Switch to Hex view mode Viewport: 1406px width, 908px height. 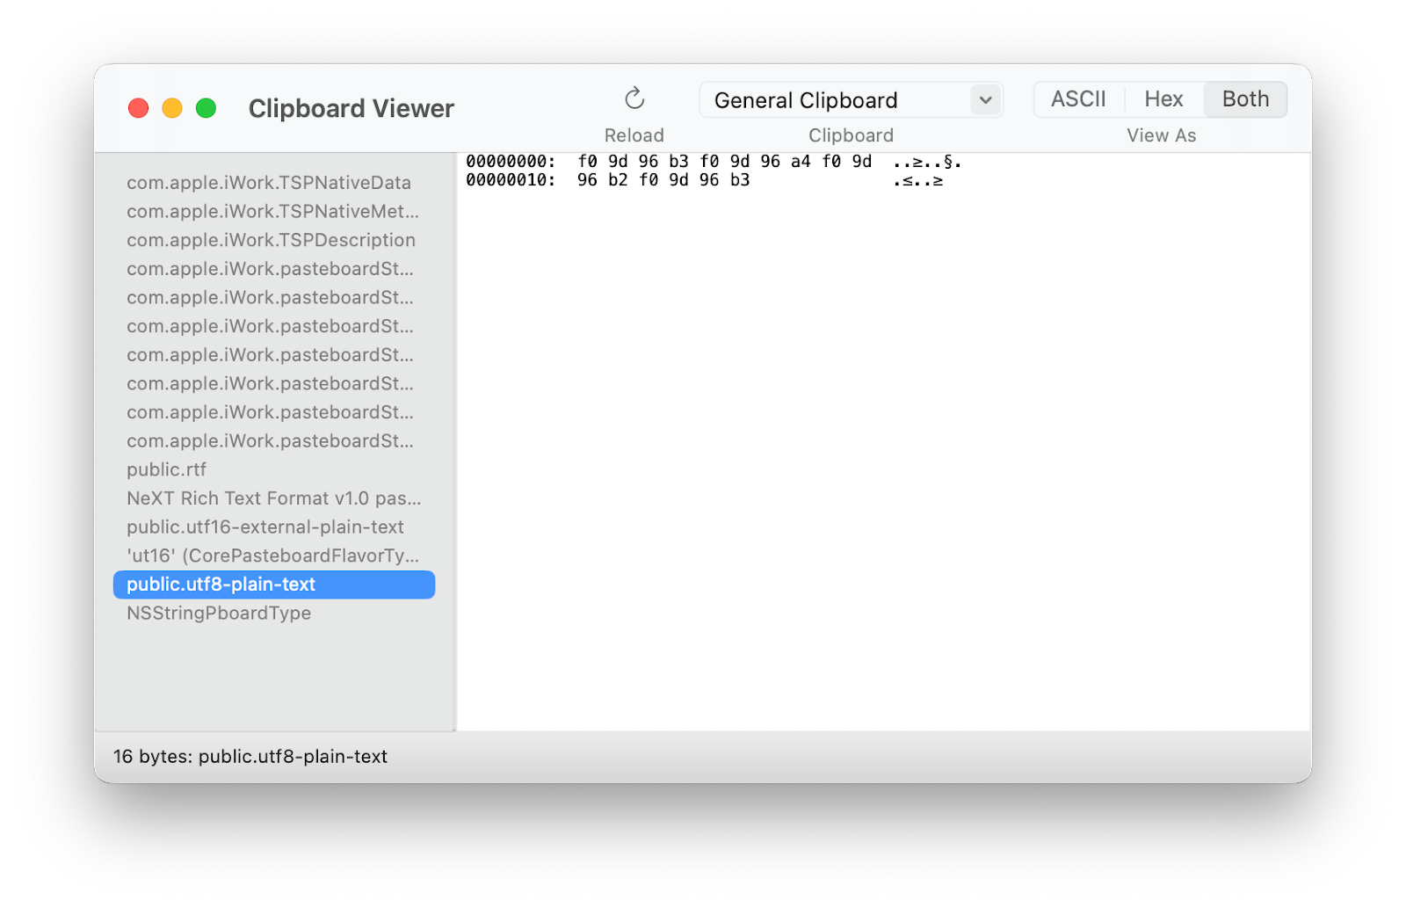coord(1163,98)
